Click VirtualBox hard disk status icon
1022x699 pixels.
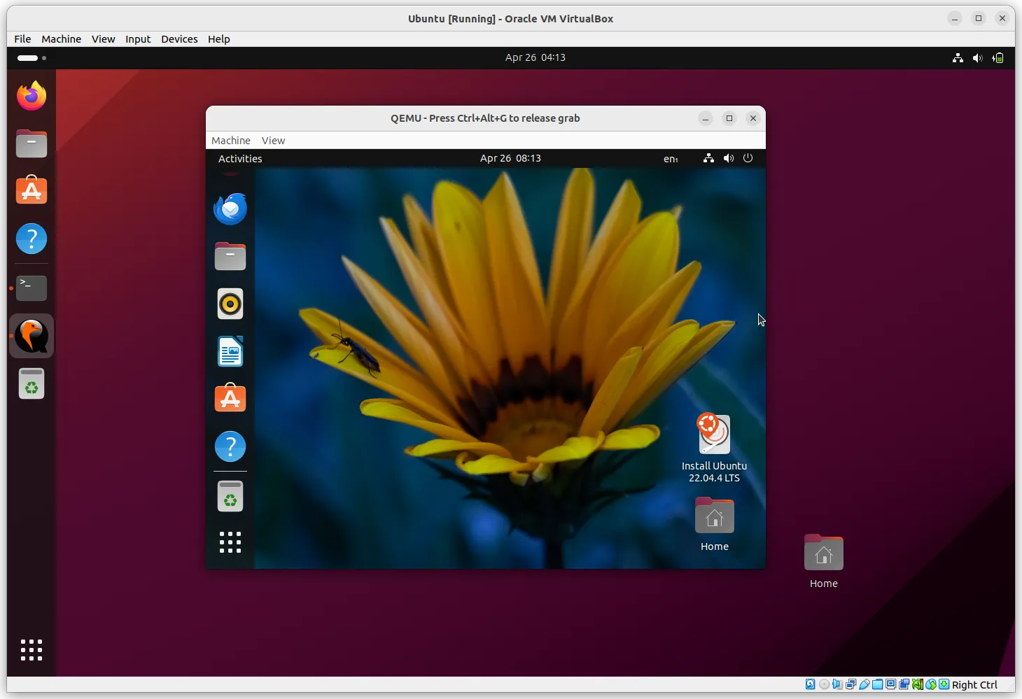point(810,684)
